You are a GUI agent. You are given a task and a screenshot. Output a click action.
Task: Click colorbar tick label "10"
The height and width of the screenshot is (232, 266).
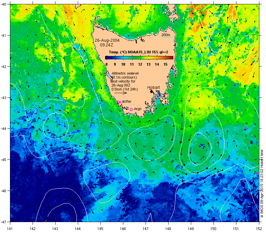(x=123, y=64)
